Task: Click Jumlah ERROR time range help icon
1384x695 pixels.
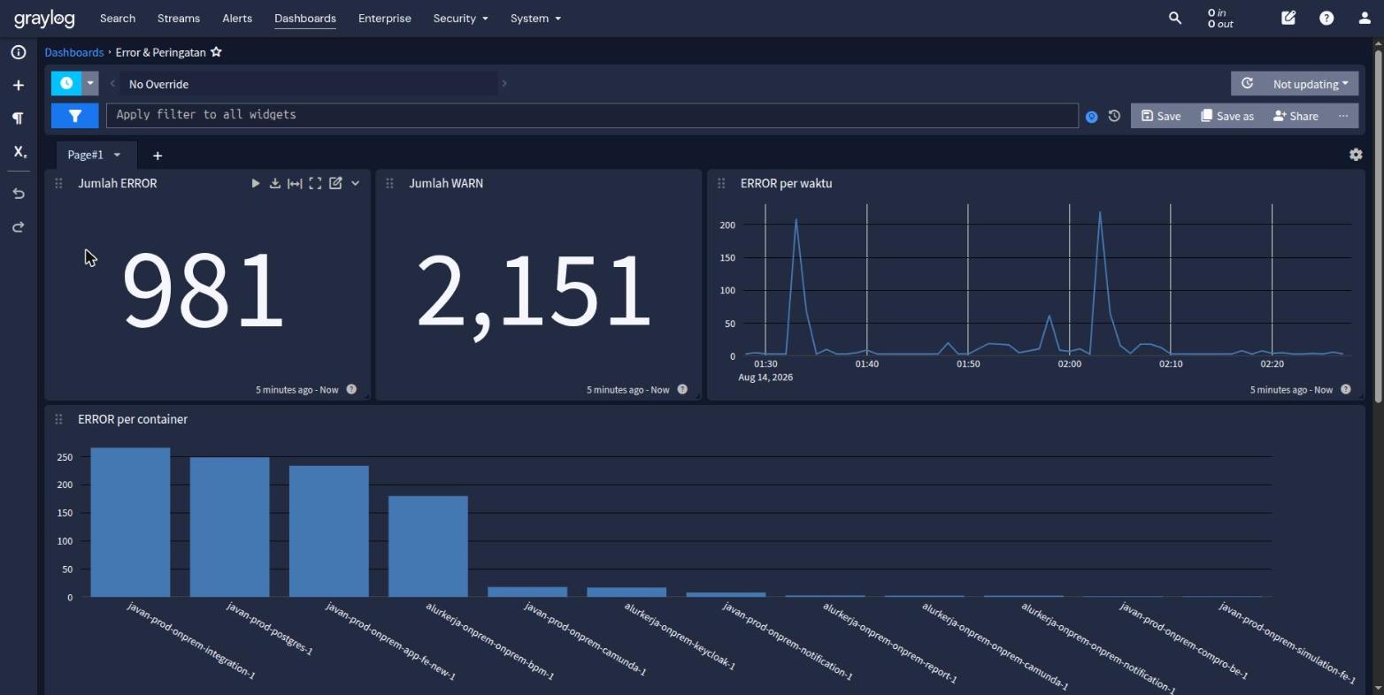Action: click(351, 389)
